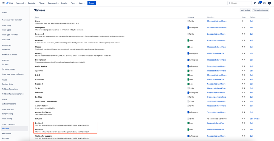Move the To Do status up
The height and width of the screenshot is (141, 274).
(x=242, y=88)
